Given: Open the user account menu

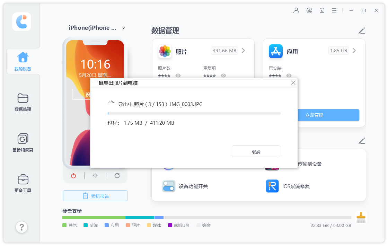Looking at the screenshot, I should coord(296,10).
